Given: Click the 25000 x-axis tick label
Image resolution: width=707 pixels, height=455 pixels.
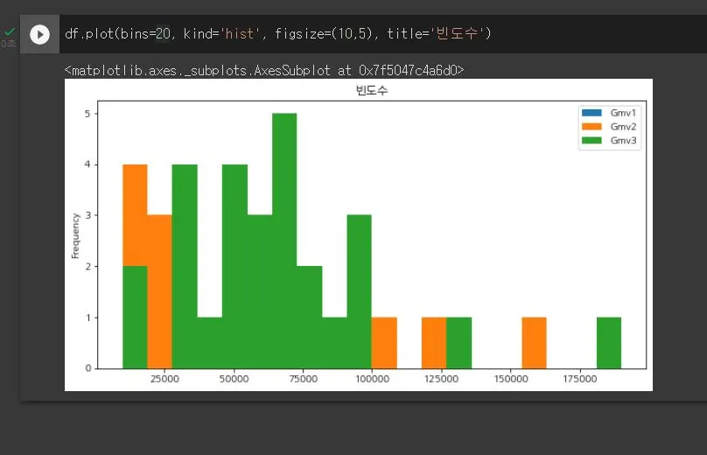Looking at the screenshot, I should (x=164, y=379).
